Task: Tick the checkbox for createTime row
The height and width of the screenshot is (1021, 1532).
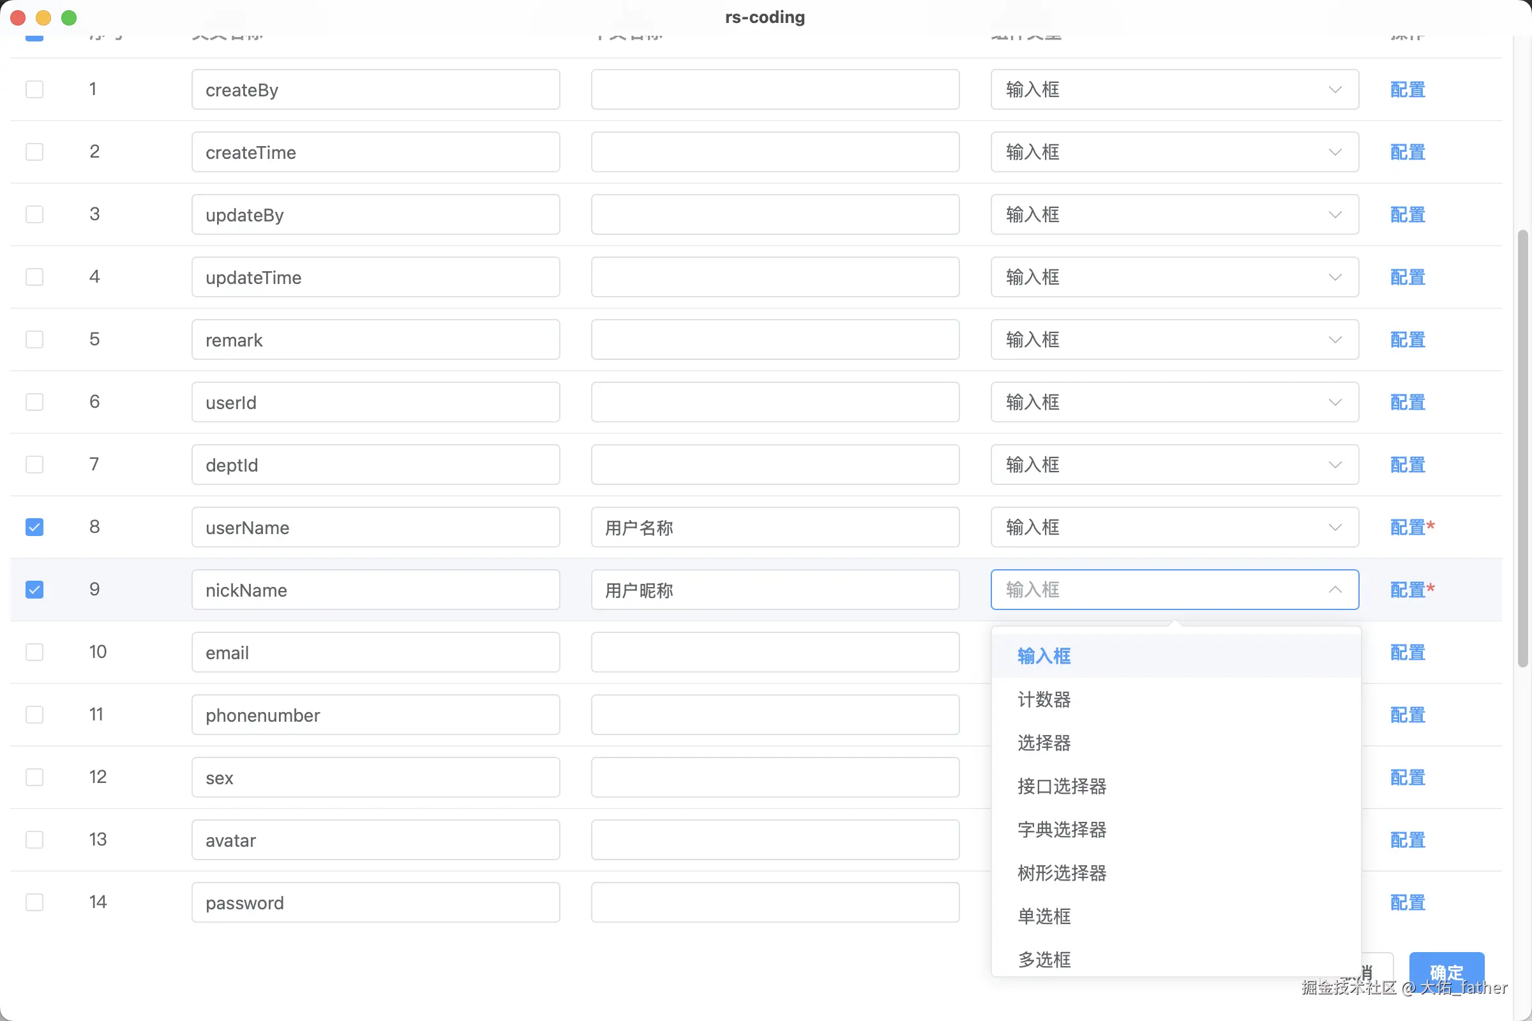Action: coord(34,152)
